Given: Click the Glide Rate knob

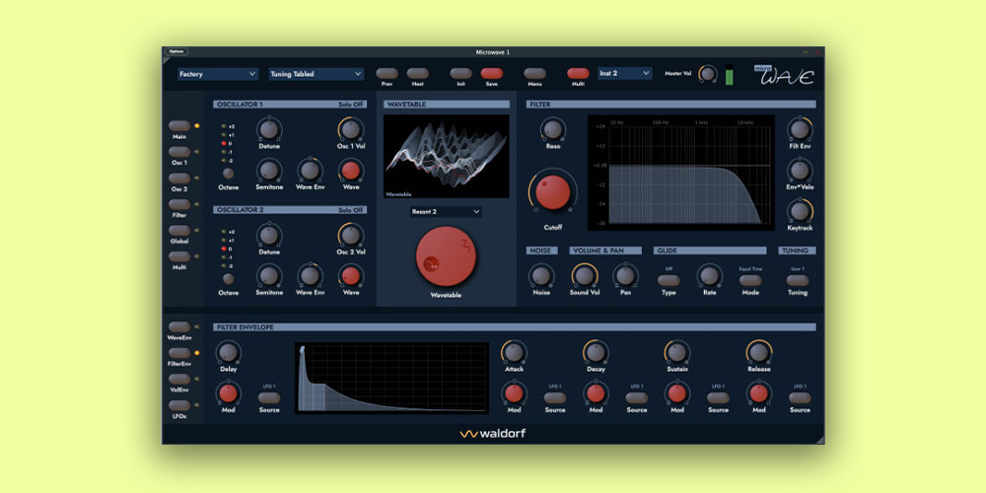Looking at the screenshot, I should click(709, 275).
